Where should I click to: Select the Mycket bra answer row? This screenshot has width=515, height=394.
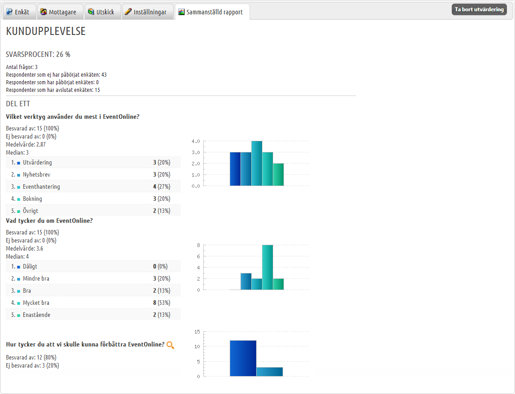[x=93, y=303]
